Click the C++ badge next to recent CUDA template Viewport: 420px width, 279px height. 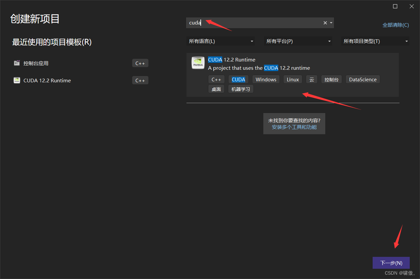[x=140, y=80]
